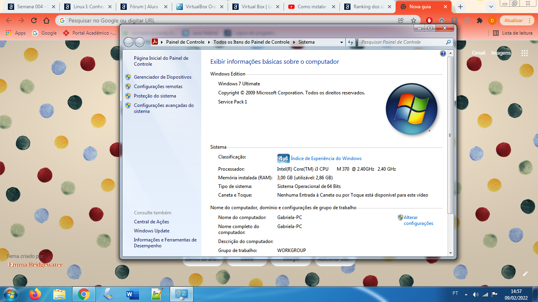
Task: Click Chrome reload page icon
Action: point(34,20)
